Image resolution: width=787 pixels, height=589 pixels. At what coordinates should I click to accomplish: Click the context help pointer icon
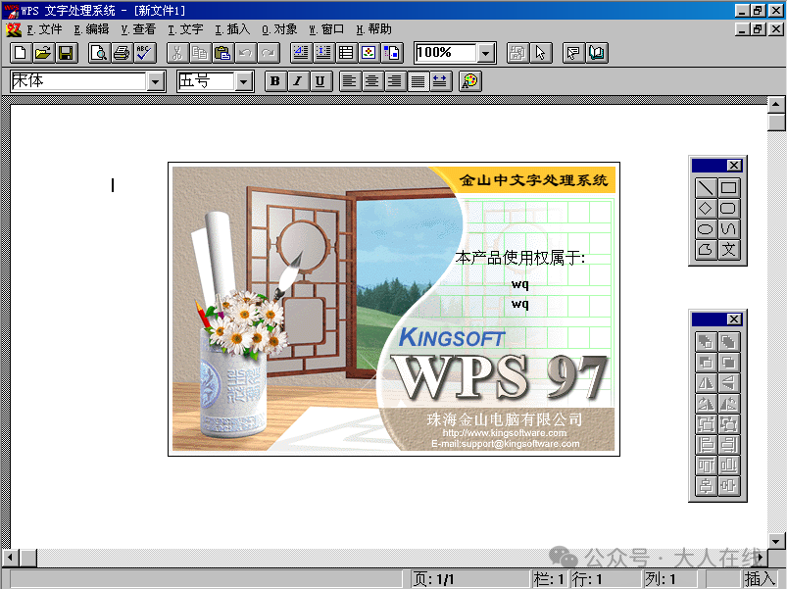[x=573, y=53]
